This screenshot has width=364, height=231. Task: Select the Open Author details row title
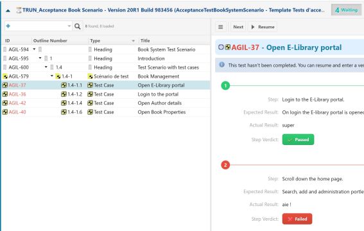click(160, 103)
